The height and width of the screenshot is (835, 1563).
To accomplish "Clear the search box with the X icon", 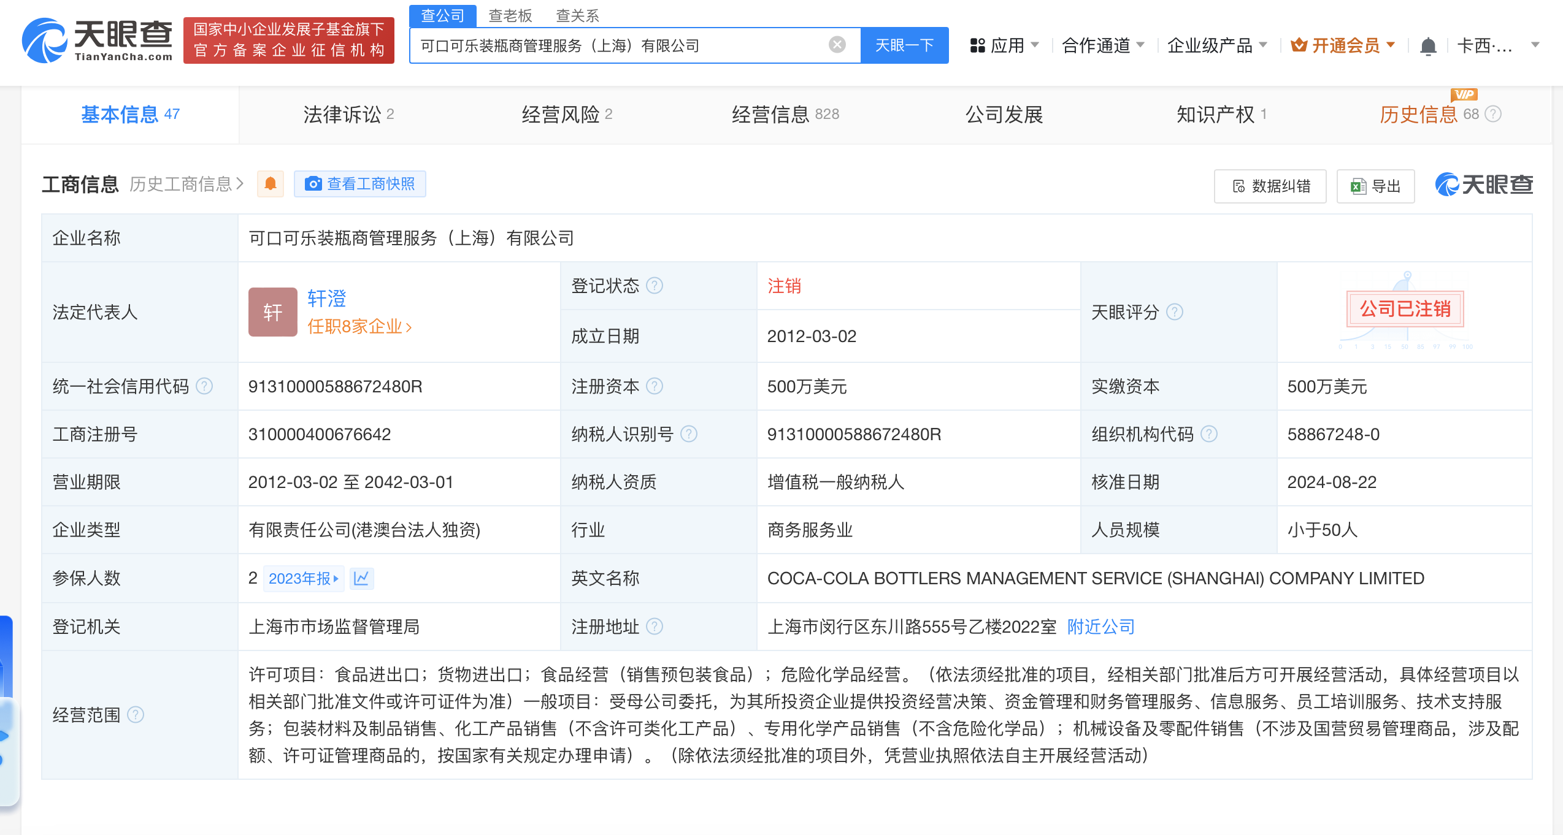I will pos(835,44).
